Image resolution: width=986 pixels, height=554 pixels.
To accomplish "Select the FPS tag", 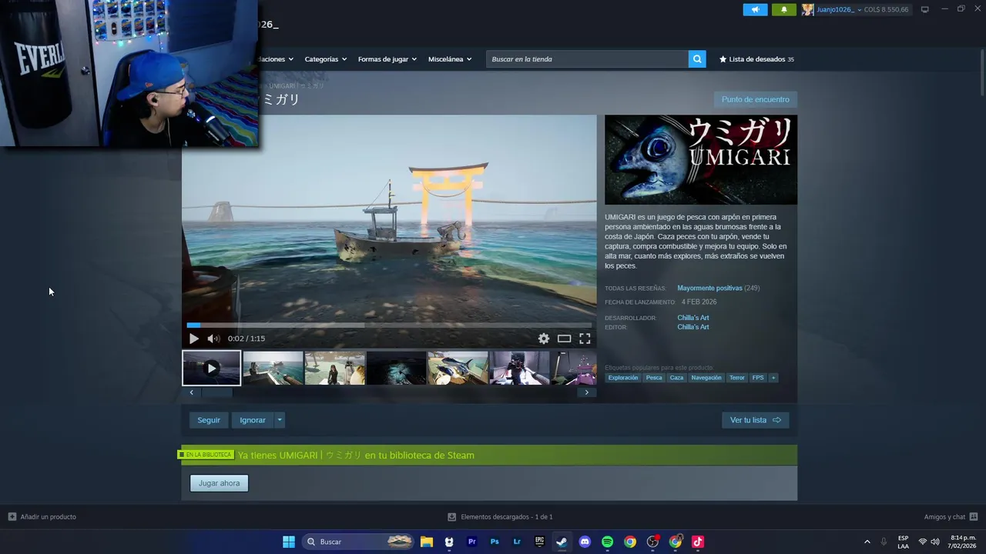I will pos(758,378).
